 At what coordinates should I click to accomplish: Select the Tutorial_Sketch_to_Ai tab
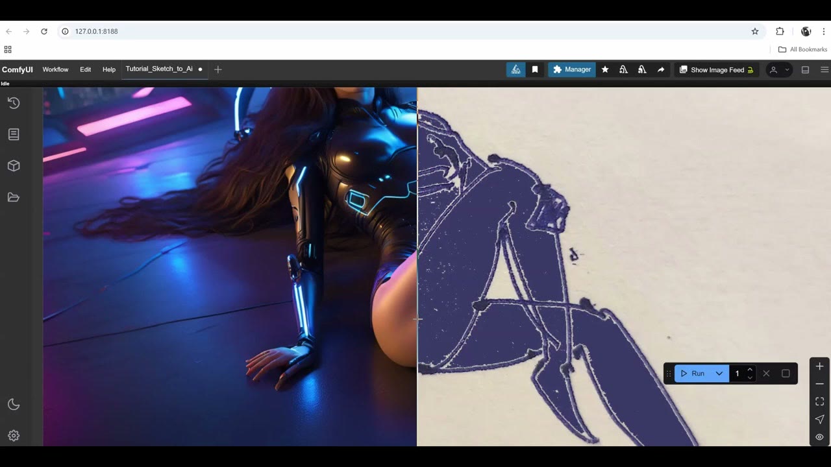[164, 69]
